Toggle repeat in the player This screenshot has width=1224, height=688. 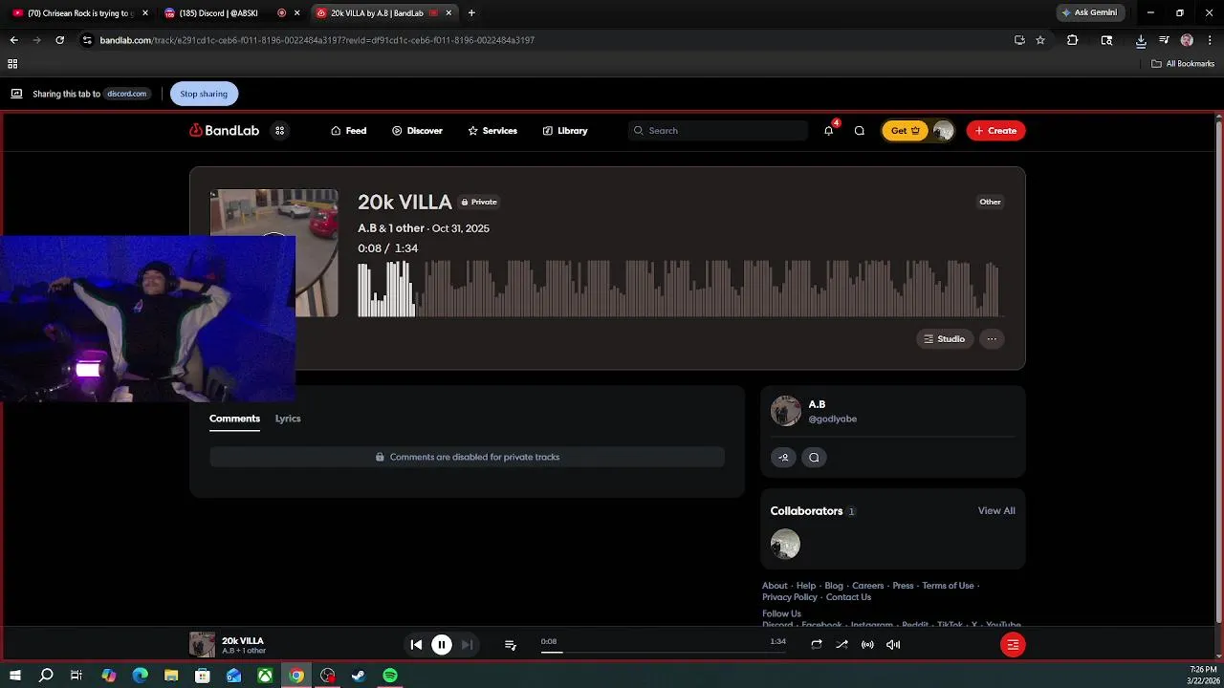point(817,645)
